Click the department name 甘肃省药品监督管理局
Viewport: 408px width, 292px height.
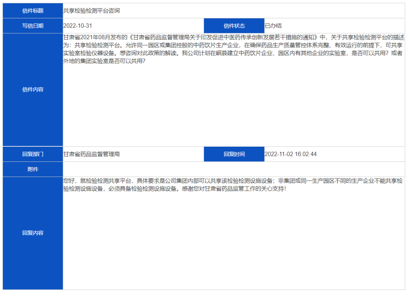[x=91, y=154]
